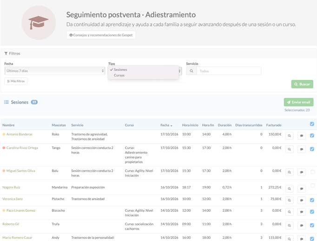The height and width of the screenshot is (241, 317).
Task: View details of Carolina Rivas Ortega session
Action: pos(289,149)
